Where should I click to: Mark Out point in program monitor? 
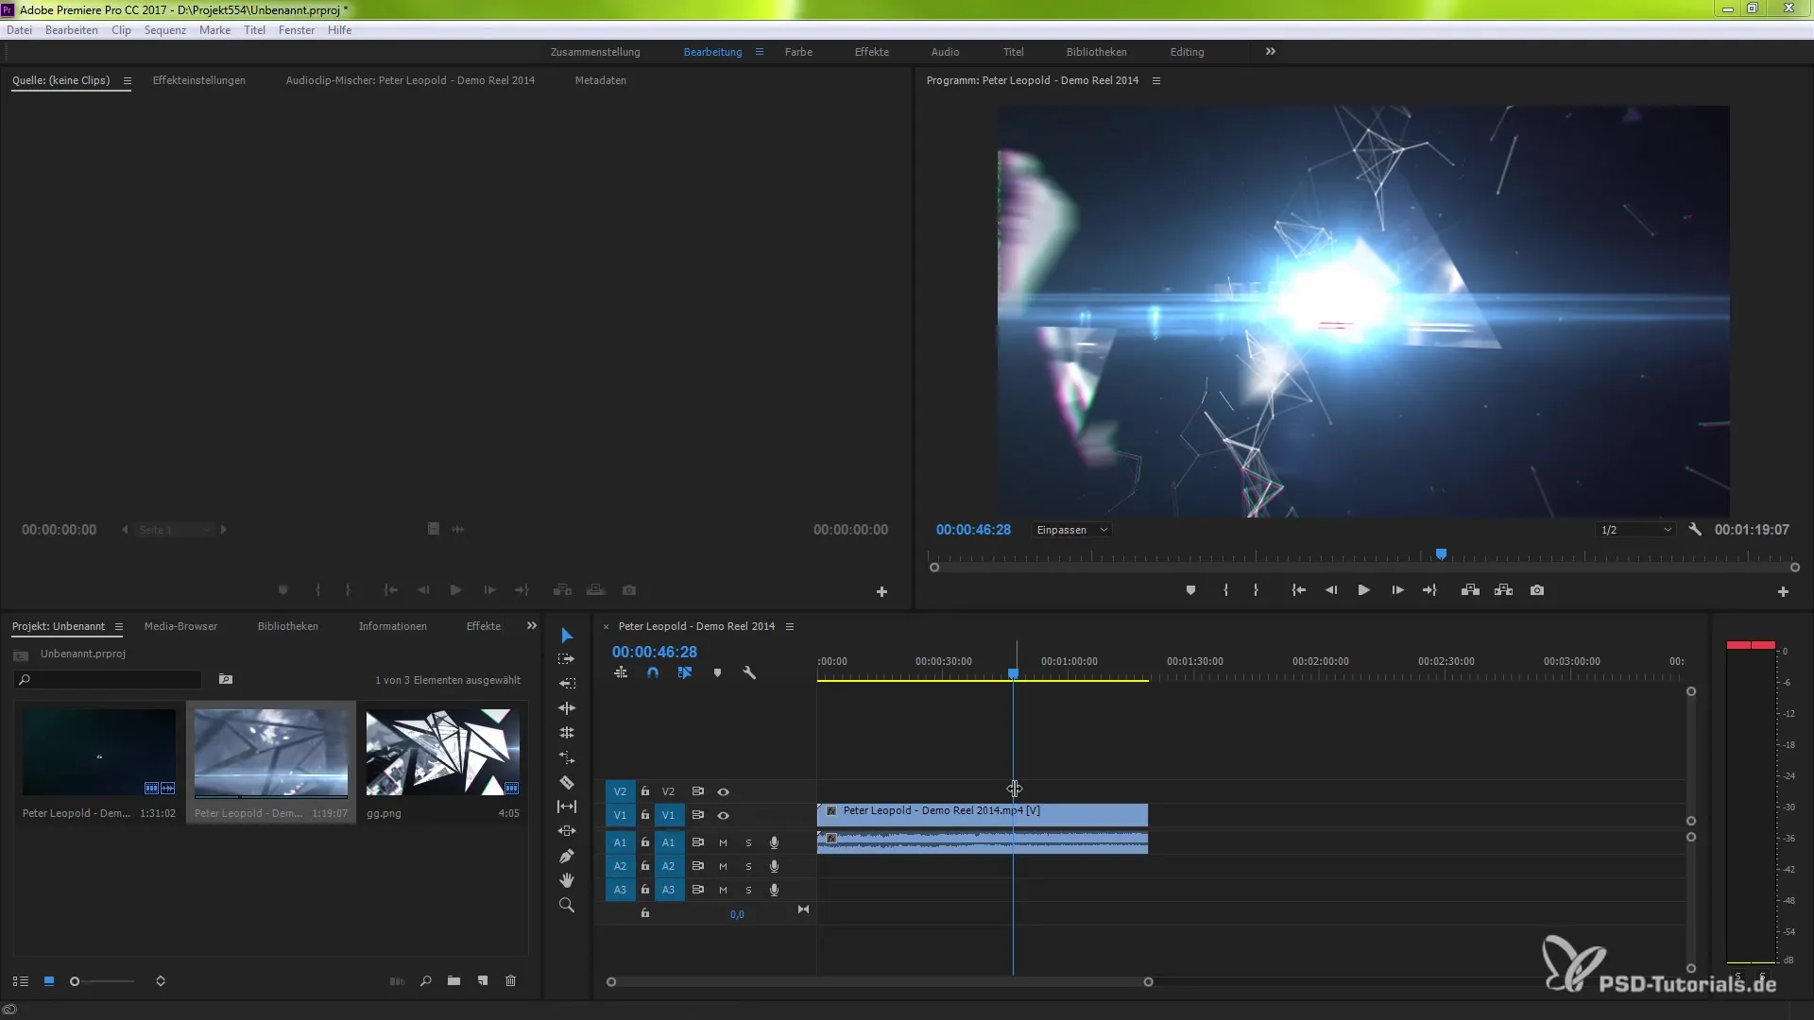(x=1256, y=590)
